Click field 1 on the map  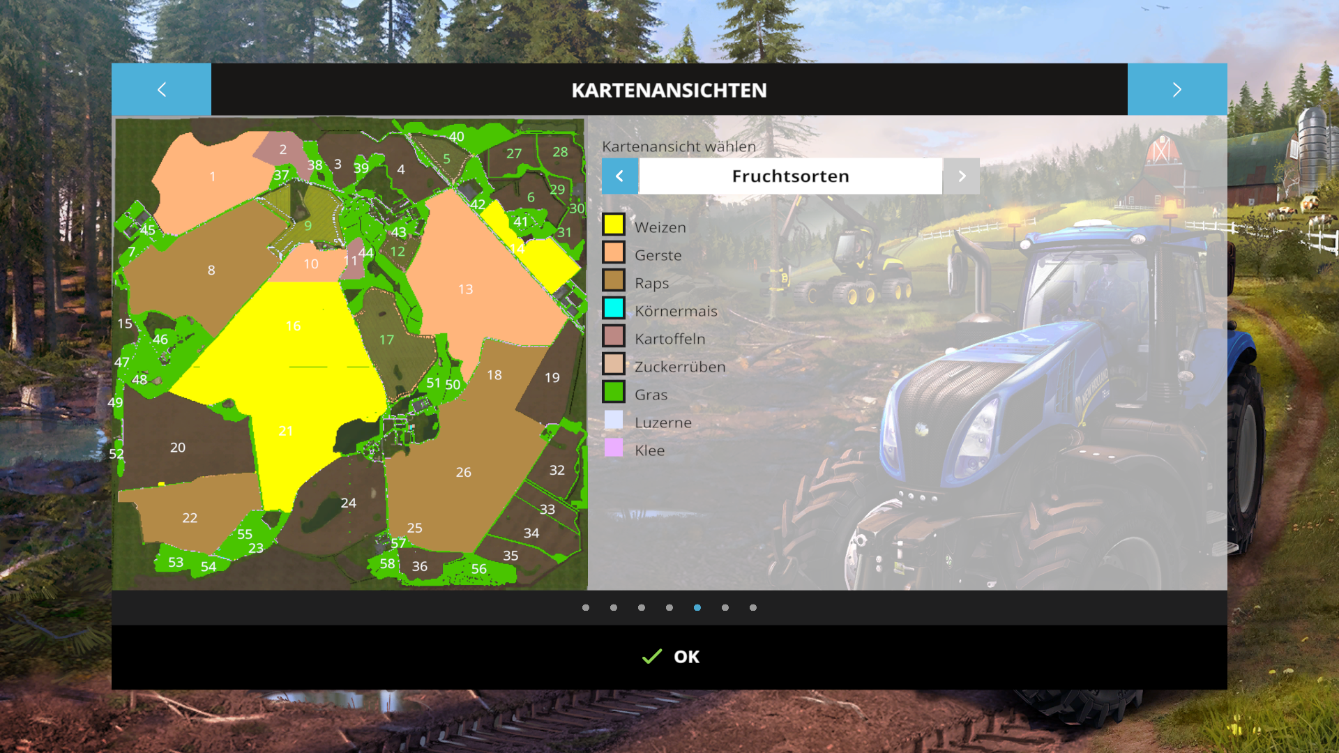(x=213, y=176)
